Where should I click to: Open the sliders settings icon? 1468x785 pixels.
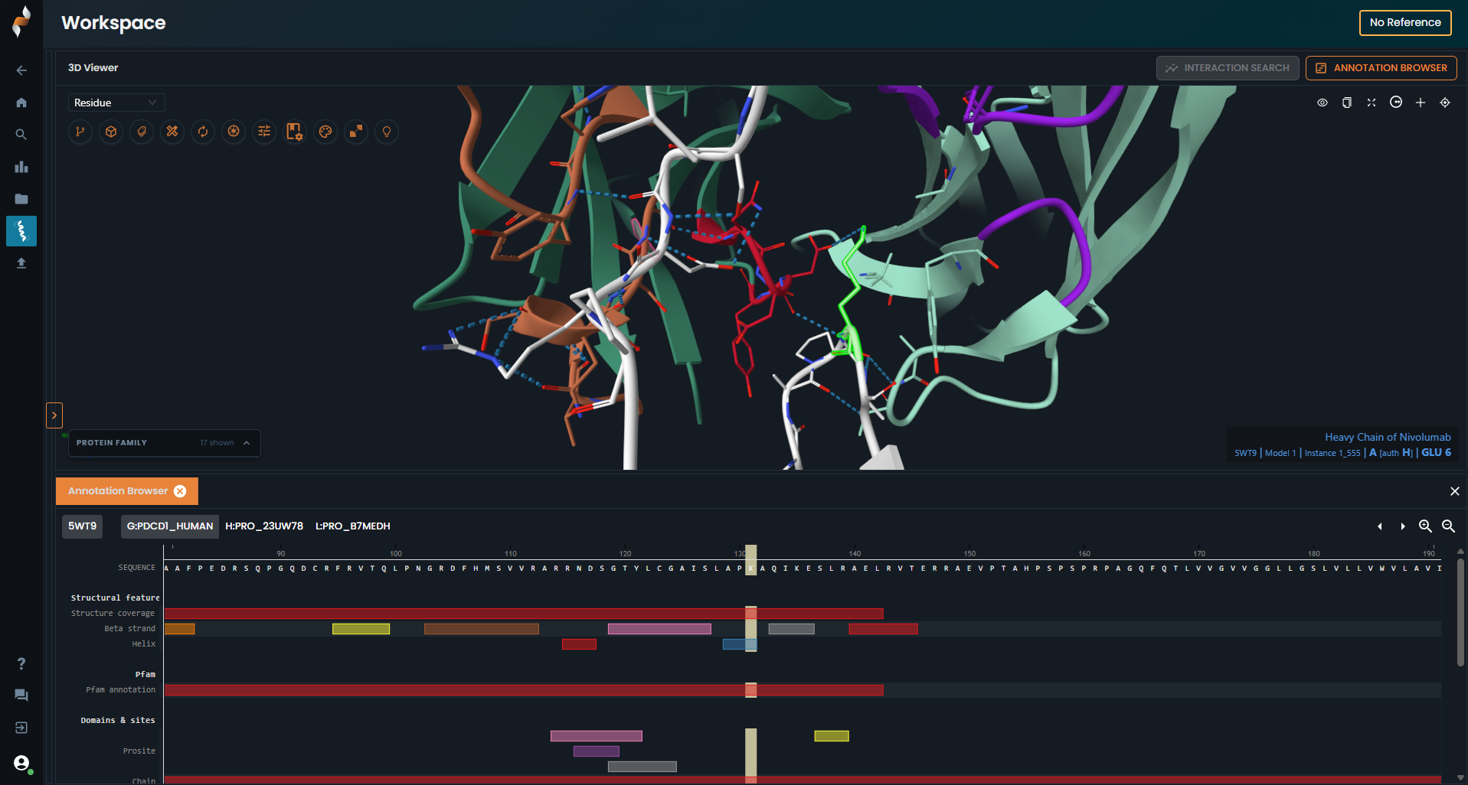tap(264, 132)
